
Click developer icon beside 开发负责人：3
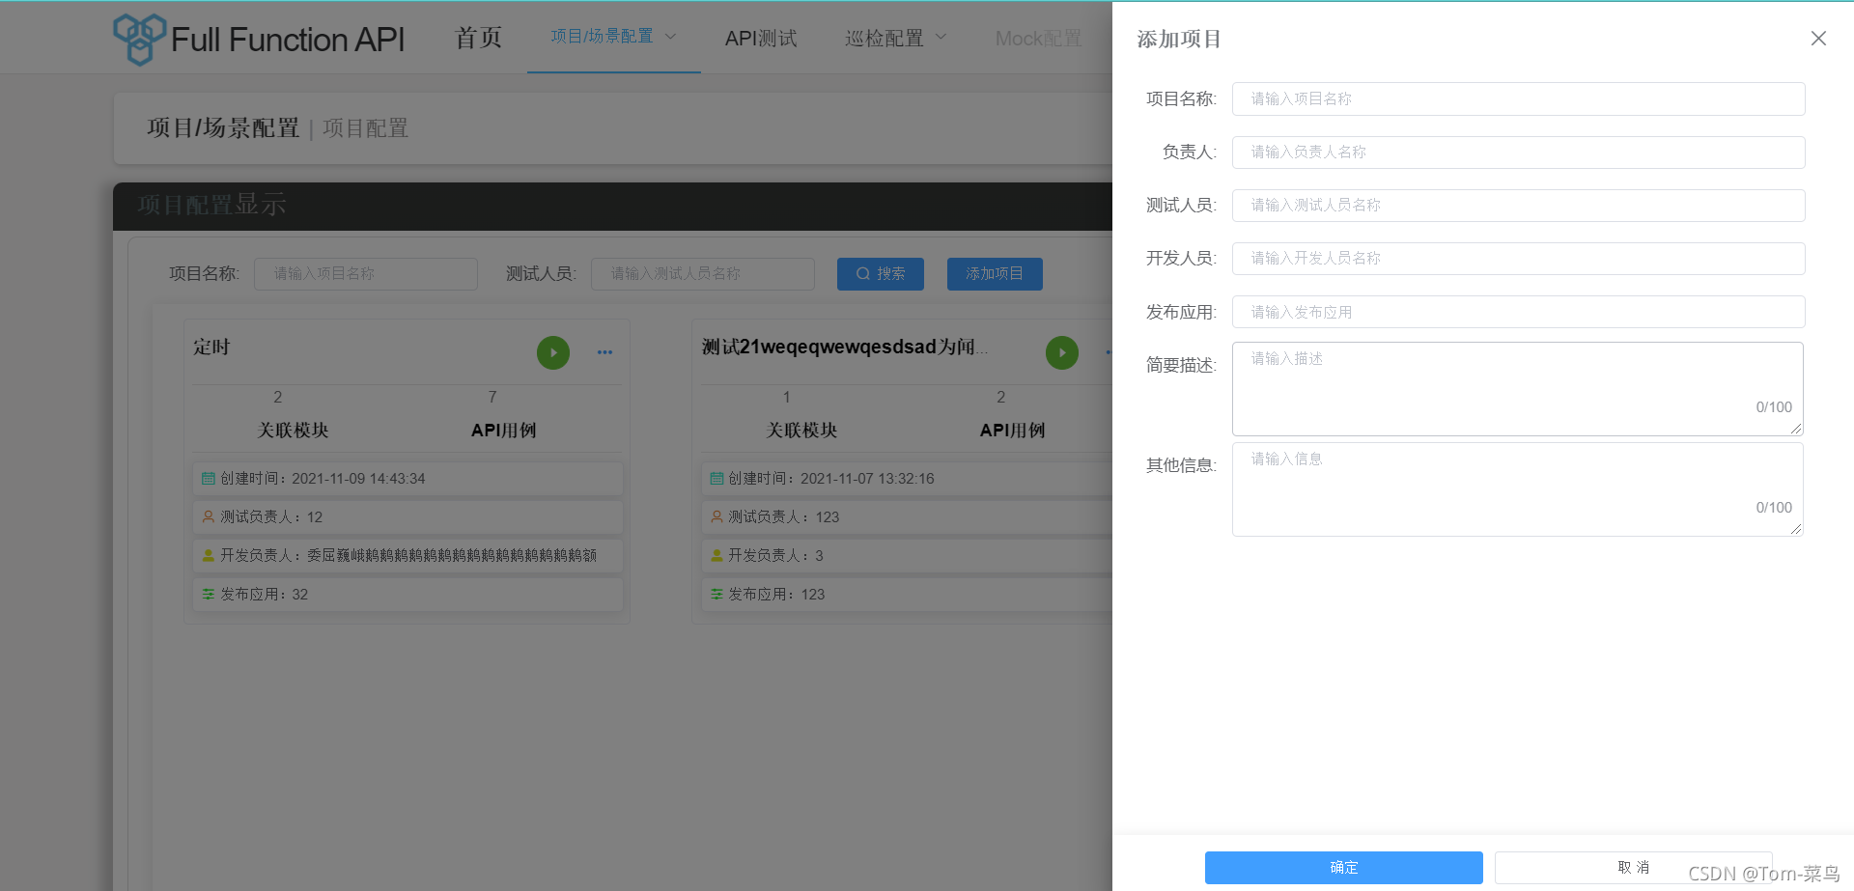click(716, 555)
